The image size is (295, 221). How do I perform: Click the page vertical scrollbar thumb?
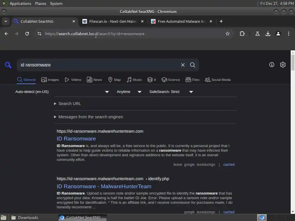[x=293, y=62]
